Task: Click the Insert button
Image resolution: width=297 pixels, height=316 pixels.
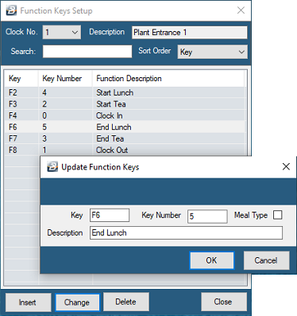Action: pos(29,302)
